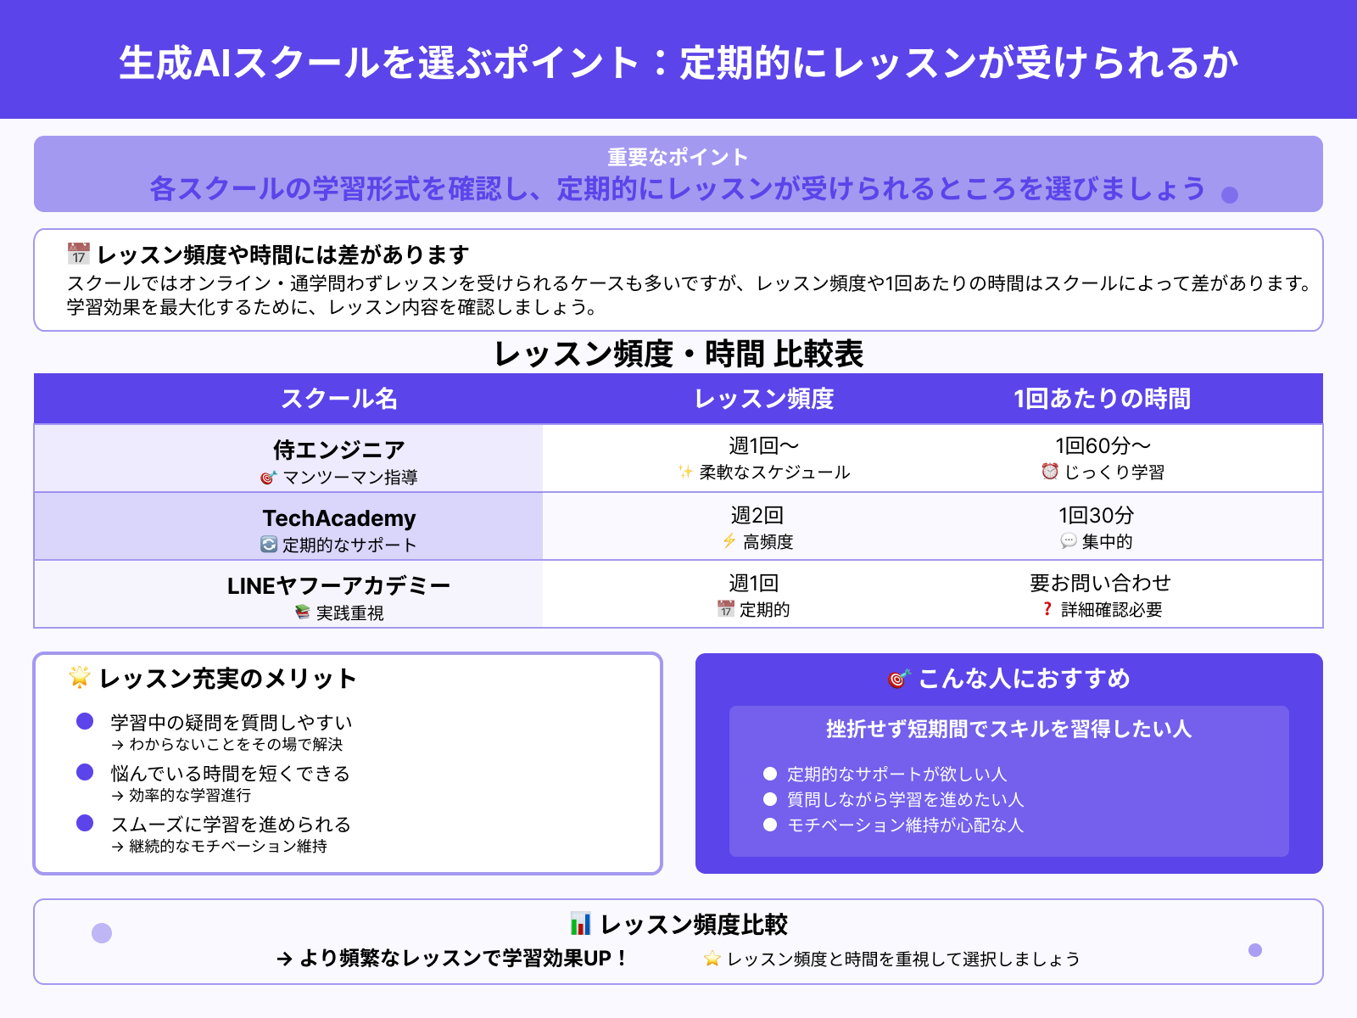Screen dimensions: 1357x1018
Task: Select the TechAcademy school name
Action: point(339,518)
